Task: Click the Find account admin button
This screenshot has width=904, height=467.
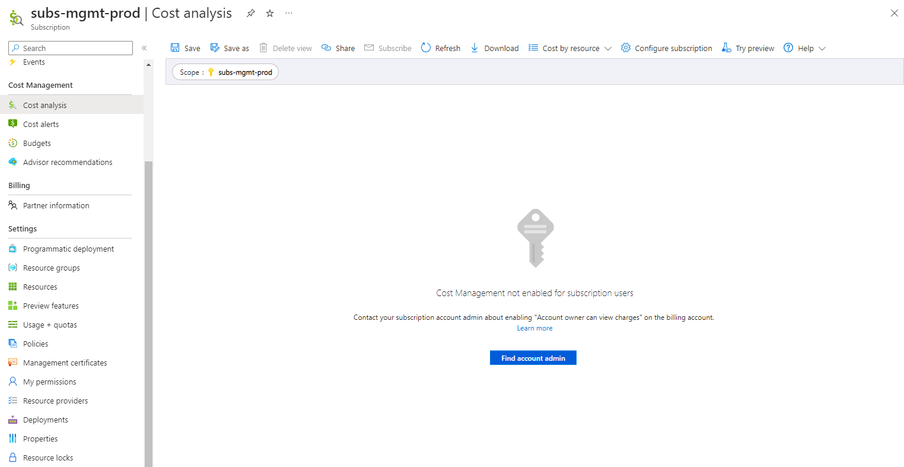Action: (x=533, y=358)
